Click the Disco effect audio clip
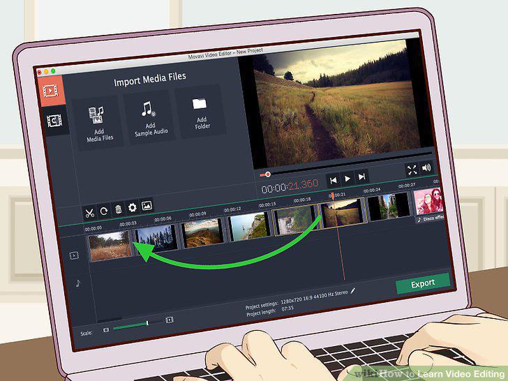Viewport: 508px width, 381px height. [431, 218]
